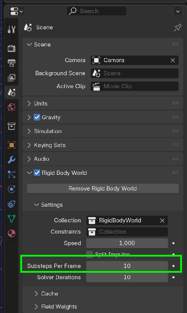The image size is (187, 313).
Task: Open the Tool properties tab
Action: [x=11, y=29]
